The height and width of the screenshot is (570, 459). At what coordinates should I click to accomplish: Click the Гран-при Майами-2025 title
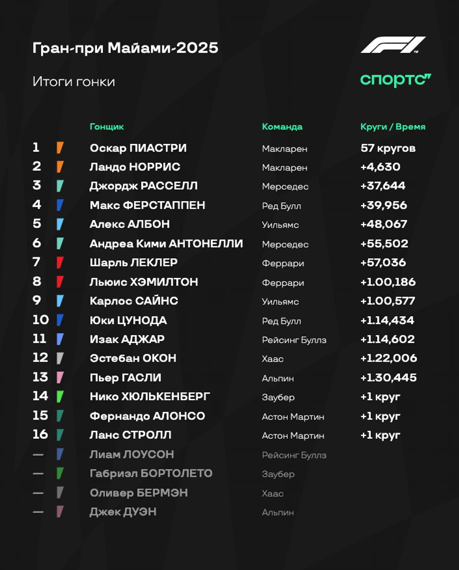pos(125,48)
